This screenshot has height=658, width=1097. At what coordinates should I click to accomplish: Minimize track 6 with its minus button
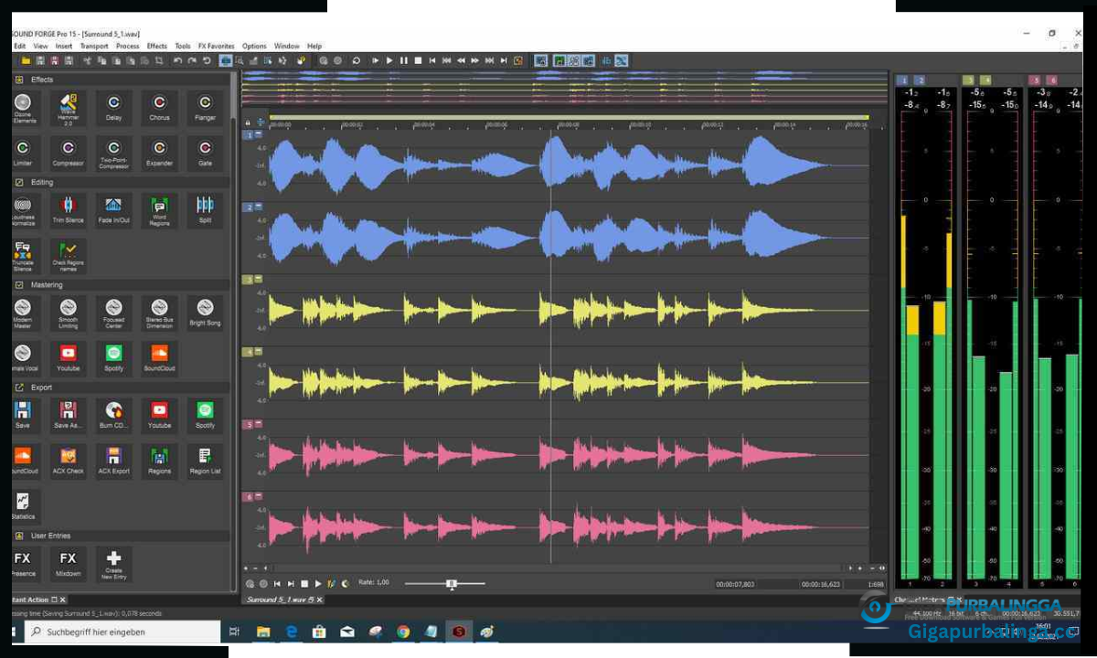[259, 496]
